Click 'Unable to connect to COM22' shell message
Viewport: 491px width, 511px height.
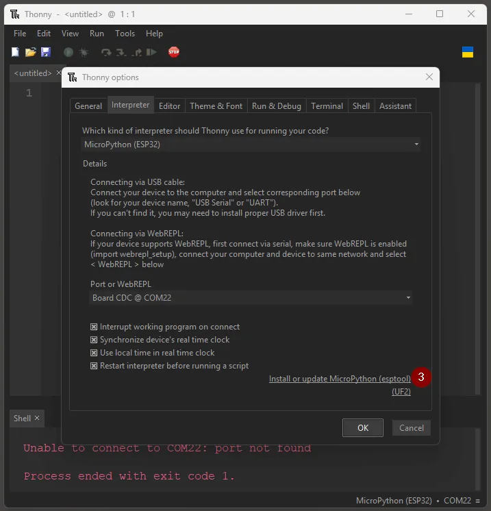[x=167, y=448]
